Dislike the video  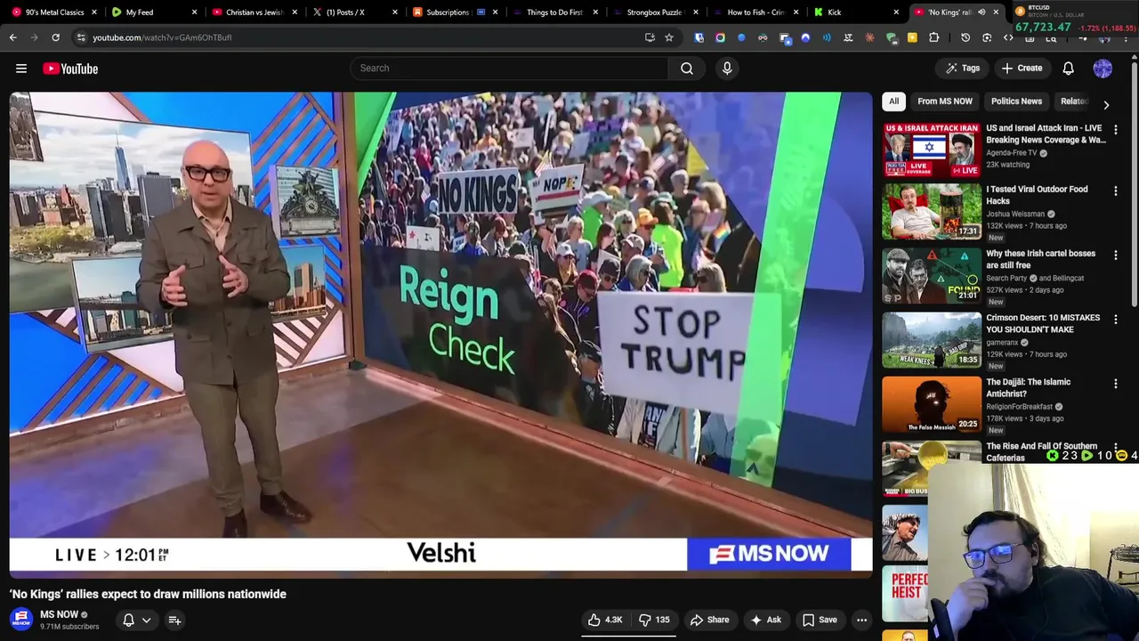[654, 620]
